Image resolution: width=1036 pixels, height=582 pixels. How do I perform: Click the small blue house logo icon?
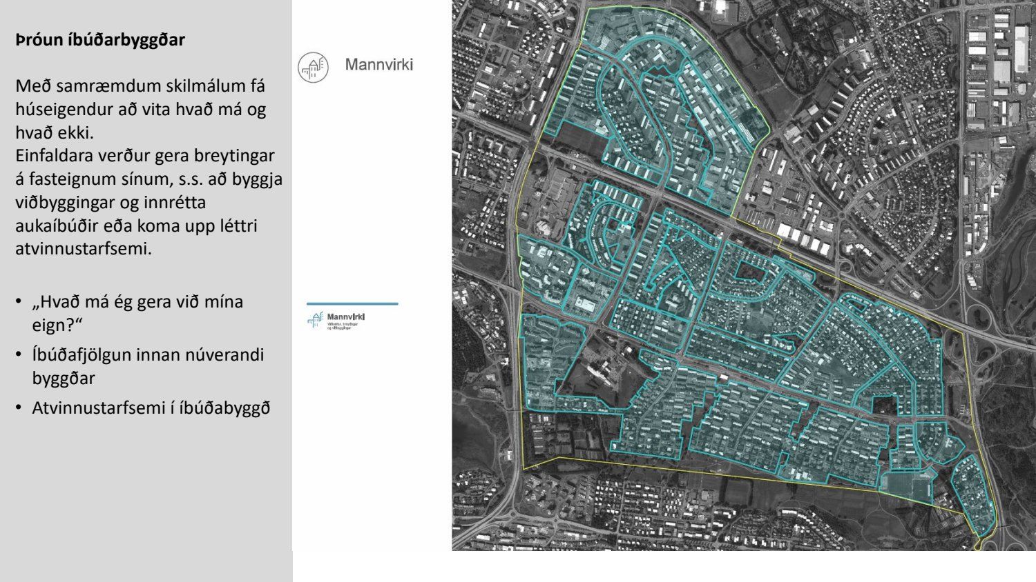[x=316, y=319]
